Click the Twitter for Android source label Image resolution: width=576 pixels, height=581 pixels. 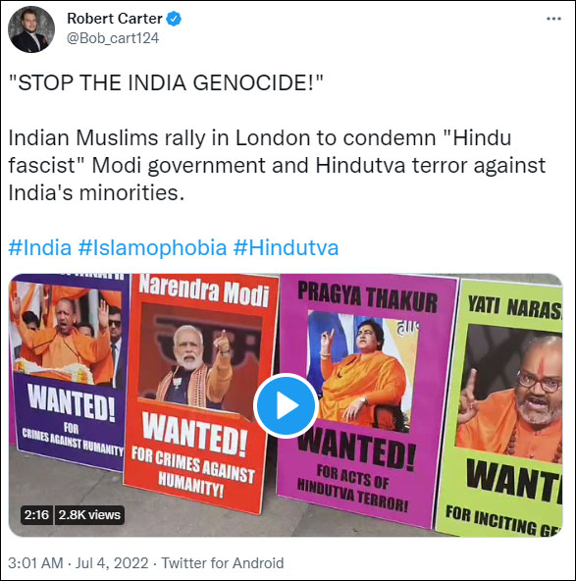(x=223, y=563)
